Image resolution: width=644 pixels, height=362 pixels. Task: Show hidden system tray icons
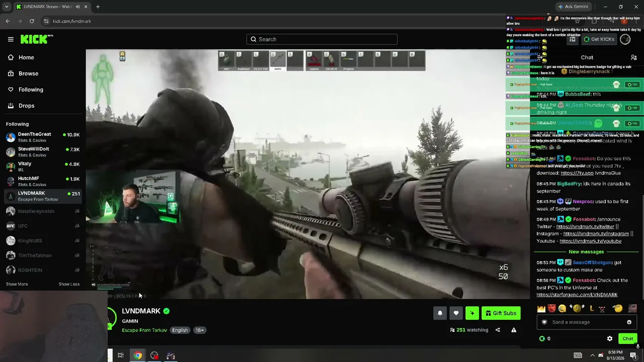(x=592, y=355)
